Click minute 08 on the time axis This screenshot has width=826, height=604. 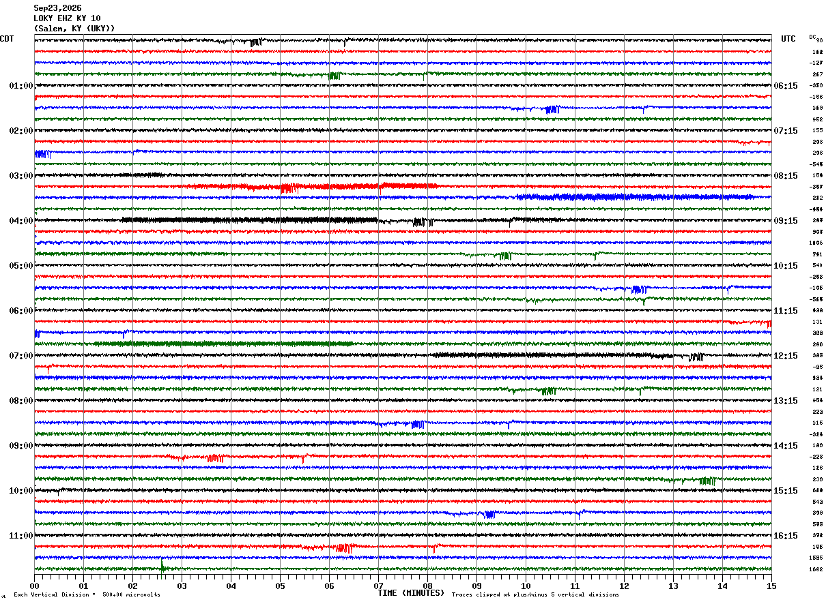point(427,586)
